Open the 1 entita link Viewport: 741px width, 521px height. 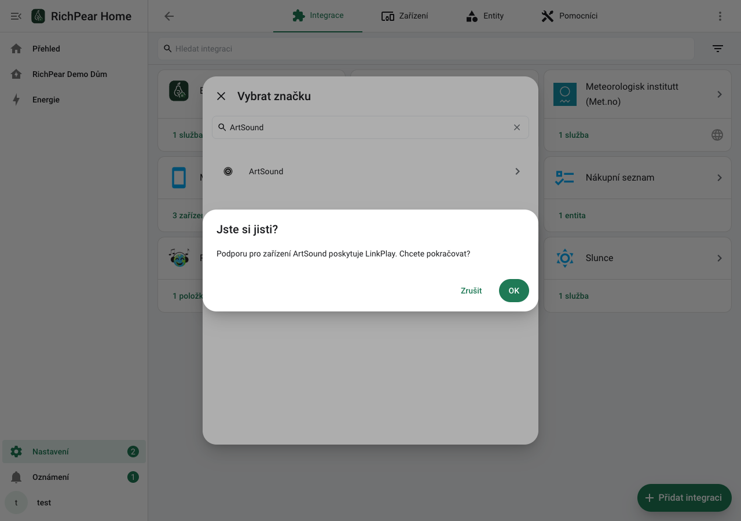pos(572,215)
